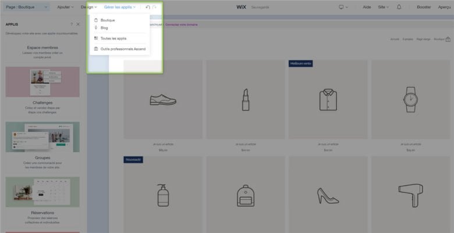Expand the Ajouter menu
The image size is (454, 233).
[x=65, y=7]
